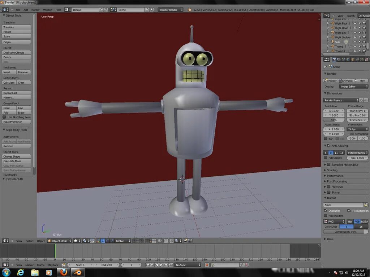Open the Modifiers properties tab
The height and width of the screenshot is (277, 370).
pos(362,60)
